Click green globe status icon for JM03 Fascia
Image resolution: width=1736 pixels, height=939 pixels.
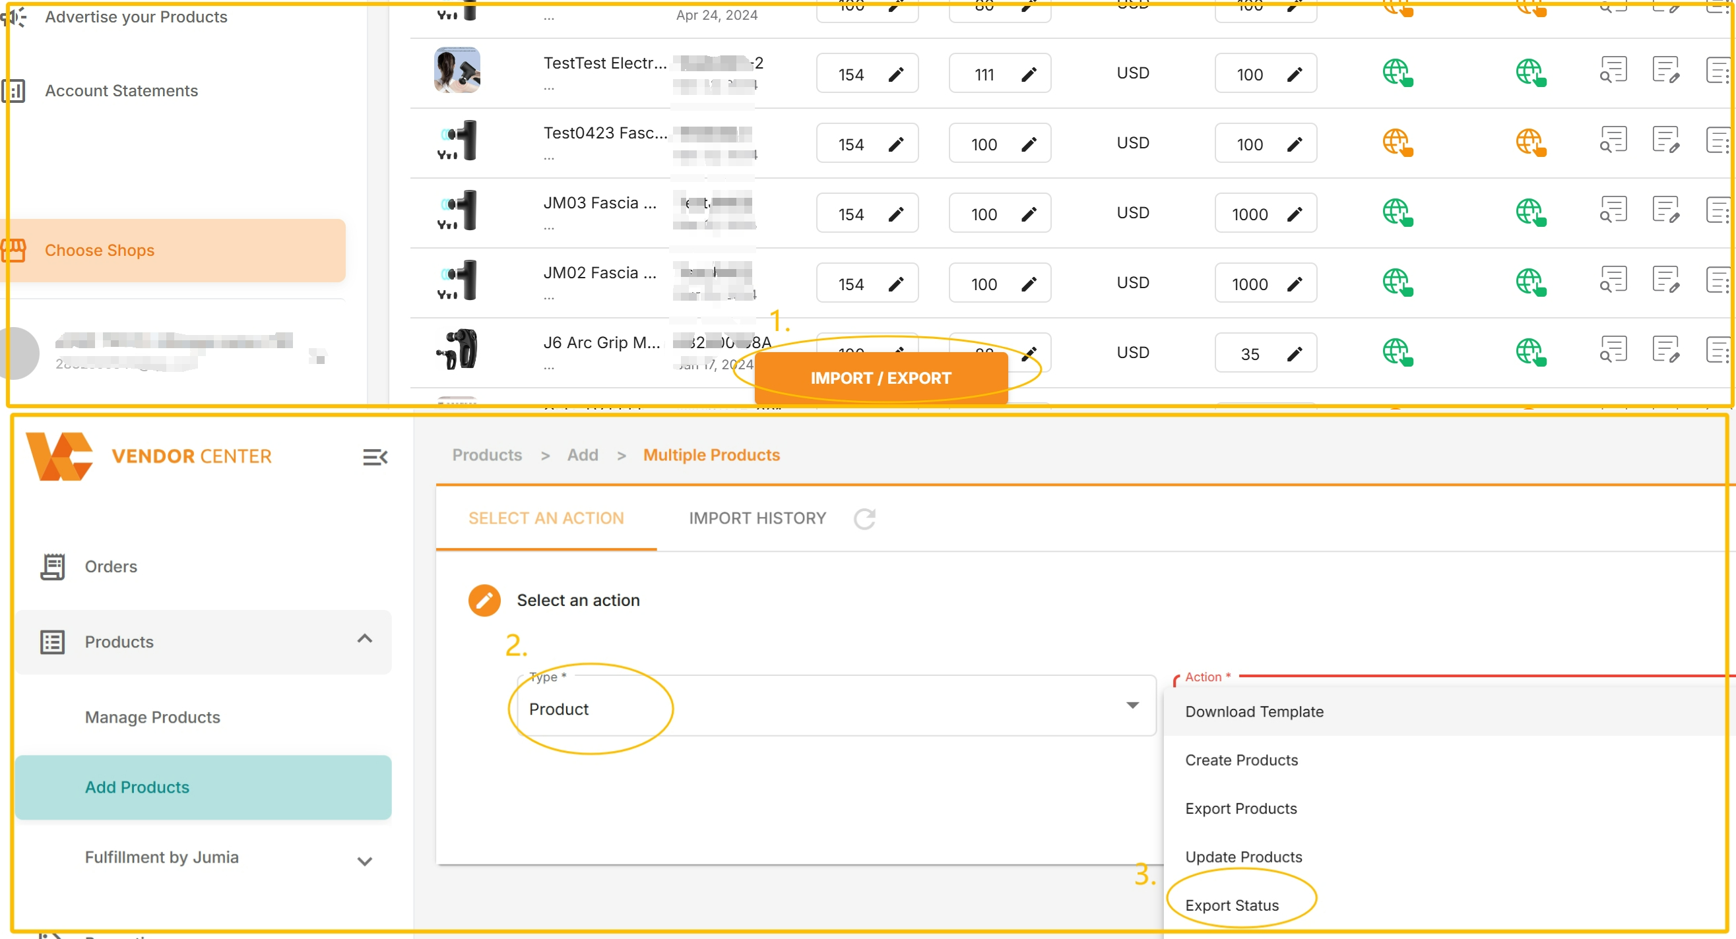[x=1397, y=213]
